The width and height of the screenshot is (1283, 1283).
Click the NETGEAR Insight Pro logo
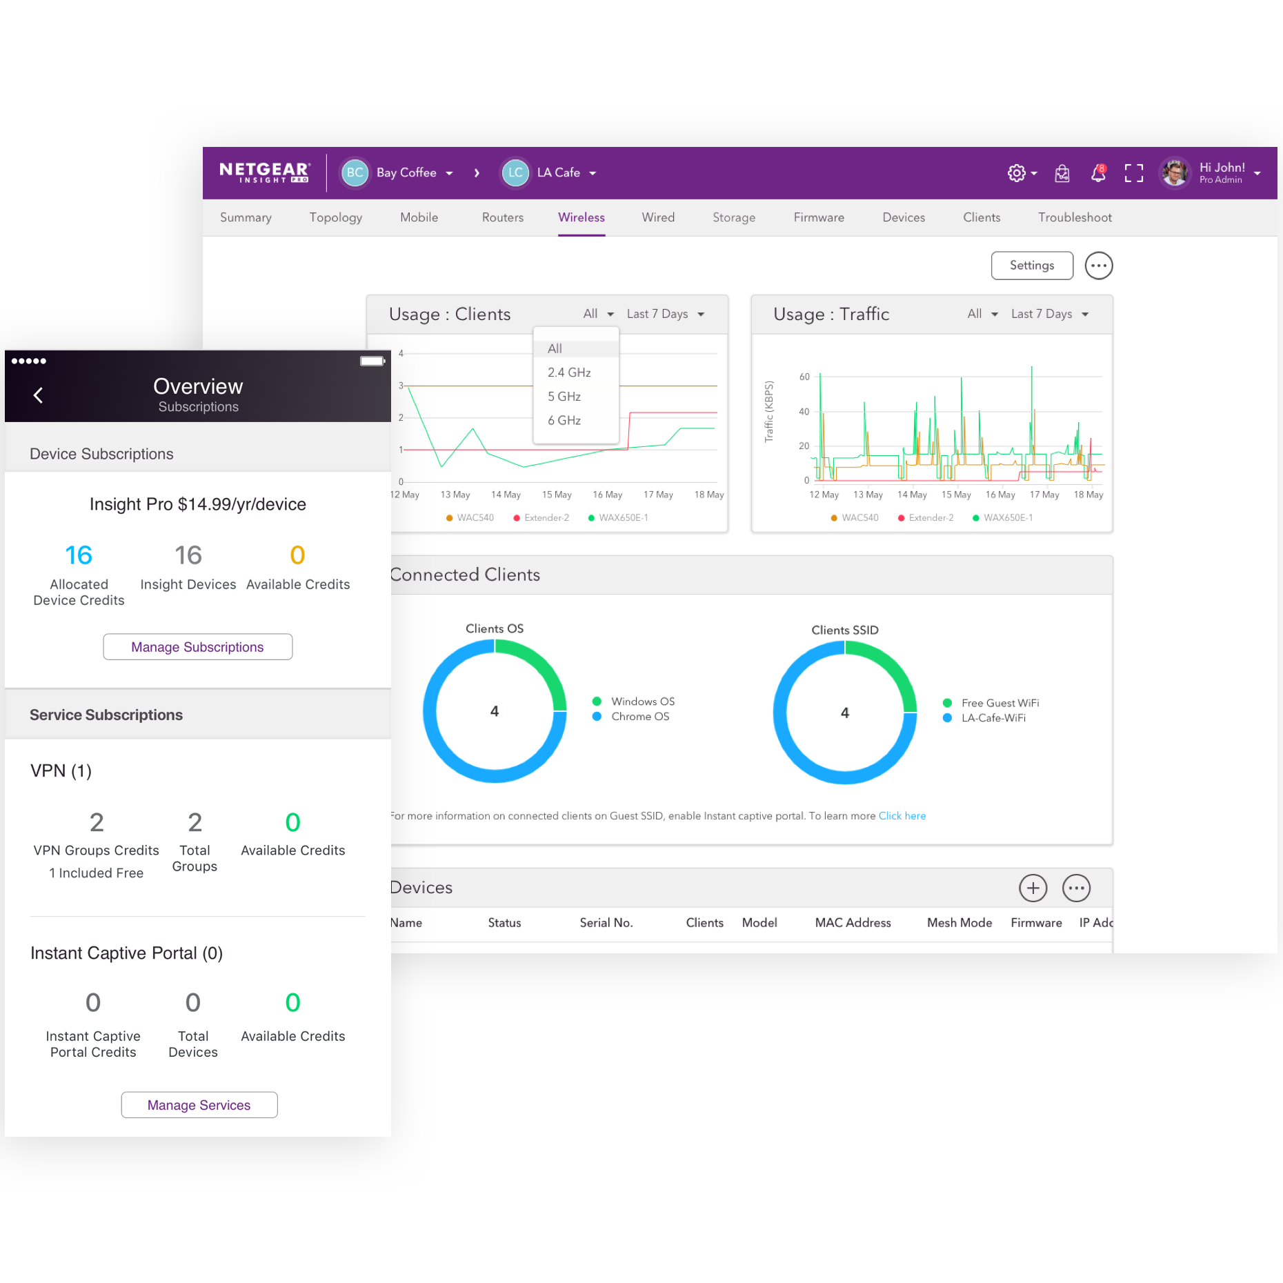pos(264,172)
